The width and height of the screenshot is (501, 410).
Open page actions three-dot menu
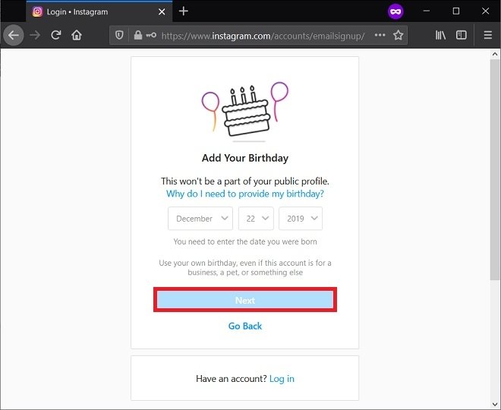(x=380, y=35)
